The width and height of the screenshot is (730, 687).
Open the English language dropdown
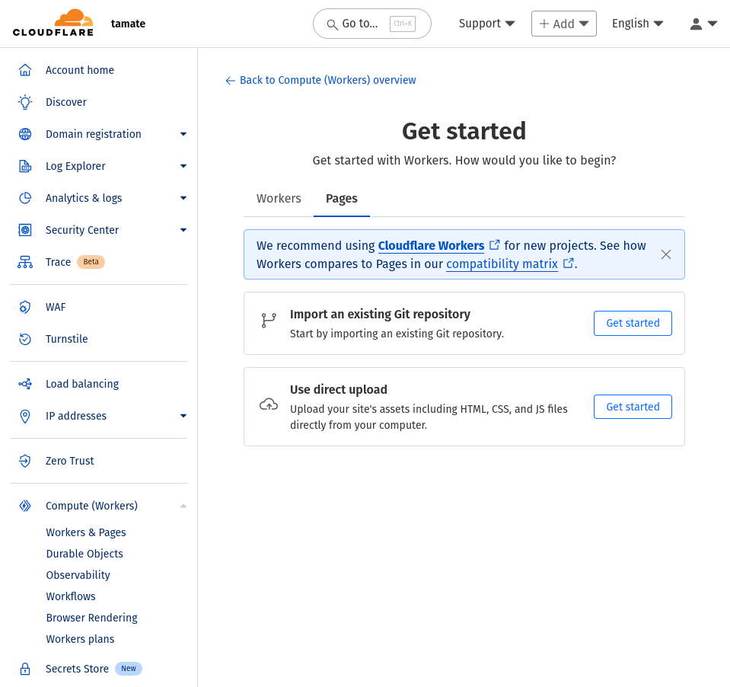[637, 24]
